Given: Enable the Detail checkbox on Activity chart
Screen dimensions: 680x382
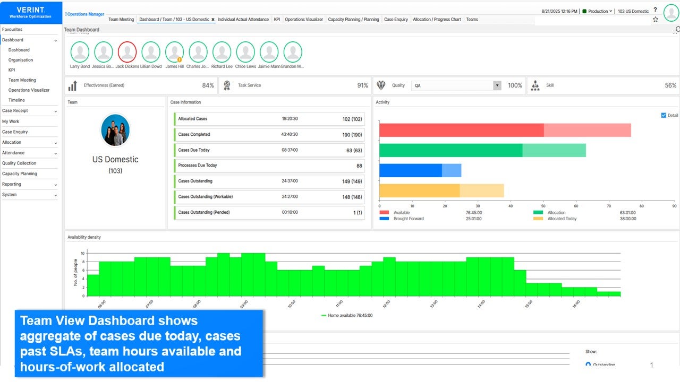Looking at the screenshot, I should (x=664, y=116).
